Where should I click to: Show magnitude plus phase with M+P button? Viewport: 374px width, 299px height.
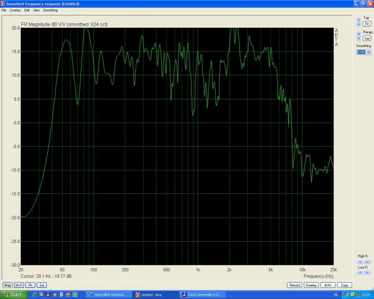[x=19, y=285]
